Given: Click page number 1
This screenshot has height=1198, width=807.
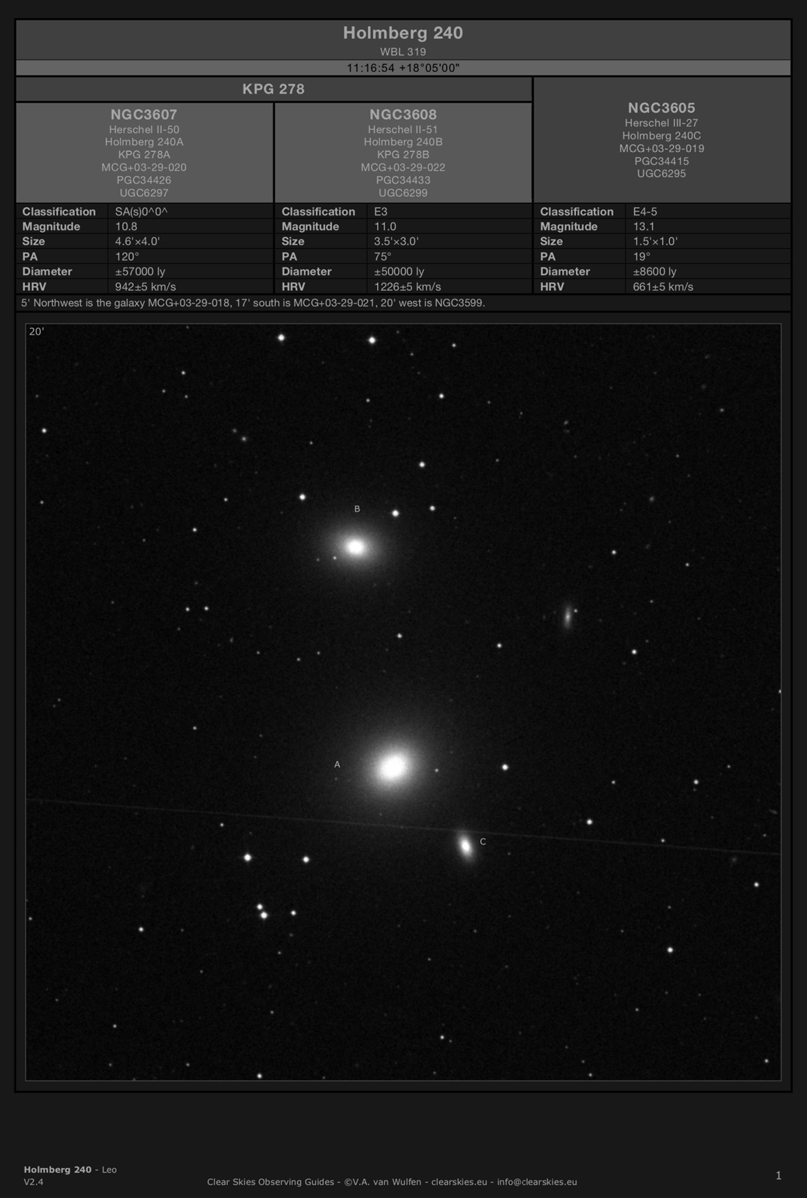Looking at the screenshot, I should click(778, 1175).
